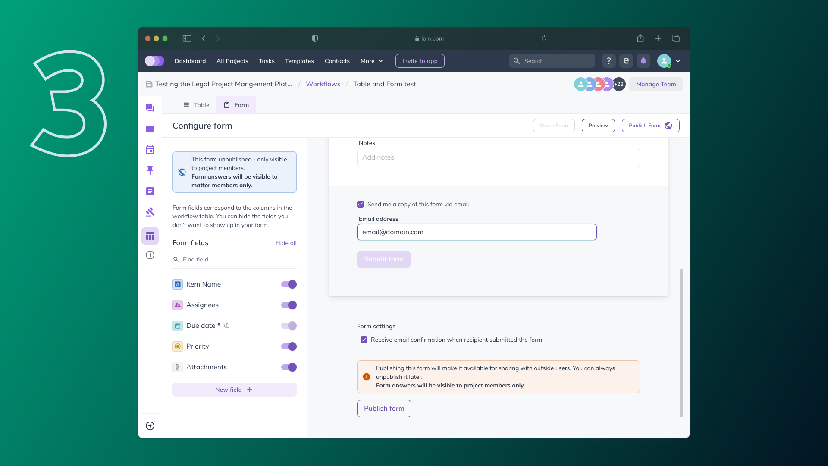Click the Preview button
Viewport: 828px width, 466px height.
[598, 125]
